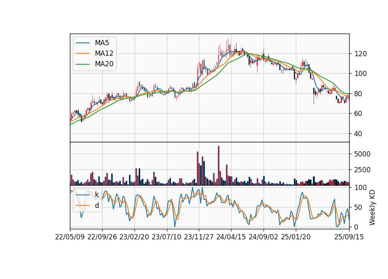Click the 23/02/20 date axis label
Viewport: 388px width, 279px height.
134,237
